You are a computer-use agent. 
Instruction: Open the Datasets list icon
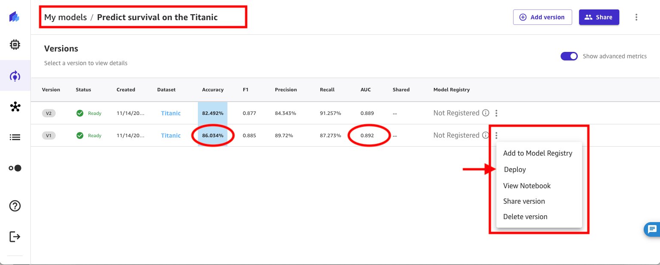point(15,137)
